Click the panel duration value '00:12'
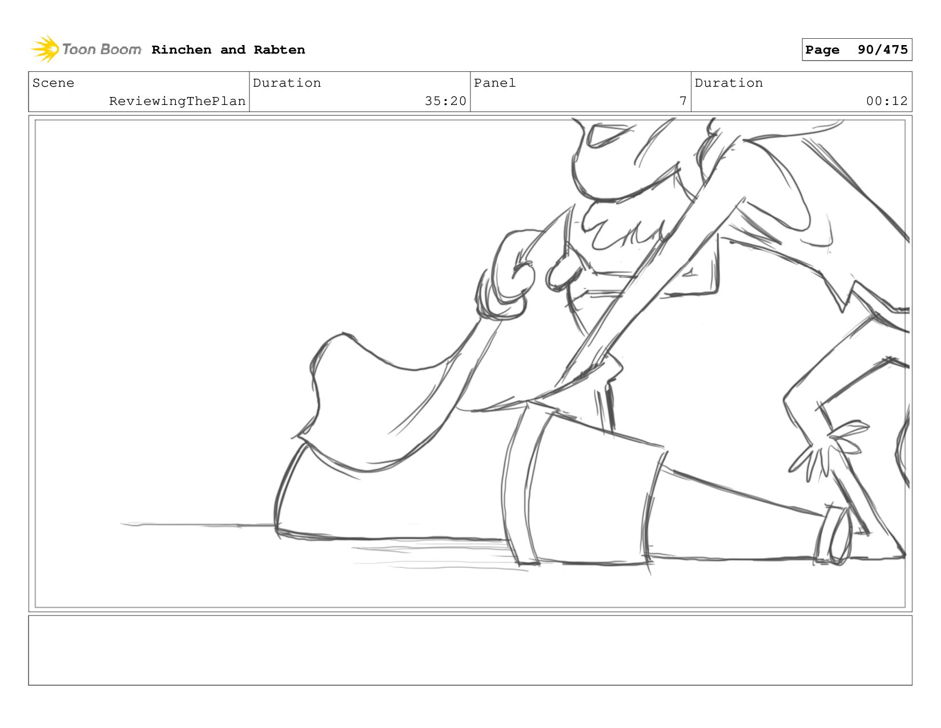Image resolution: width=941 pixels, height=728 pixels. pos(887,101)
